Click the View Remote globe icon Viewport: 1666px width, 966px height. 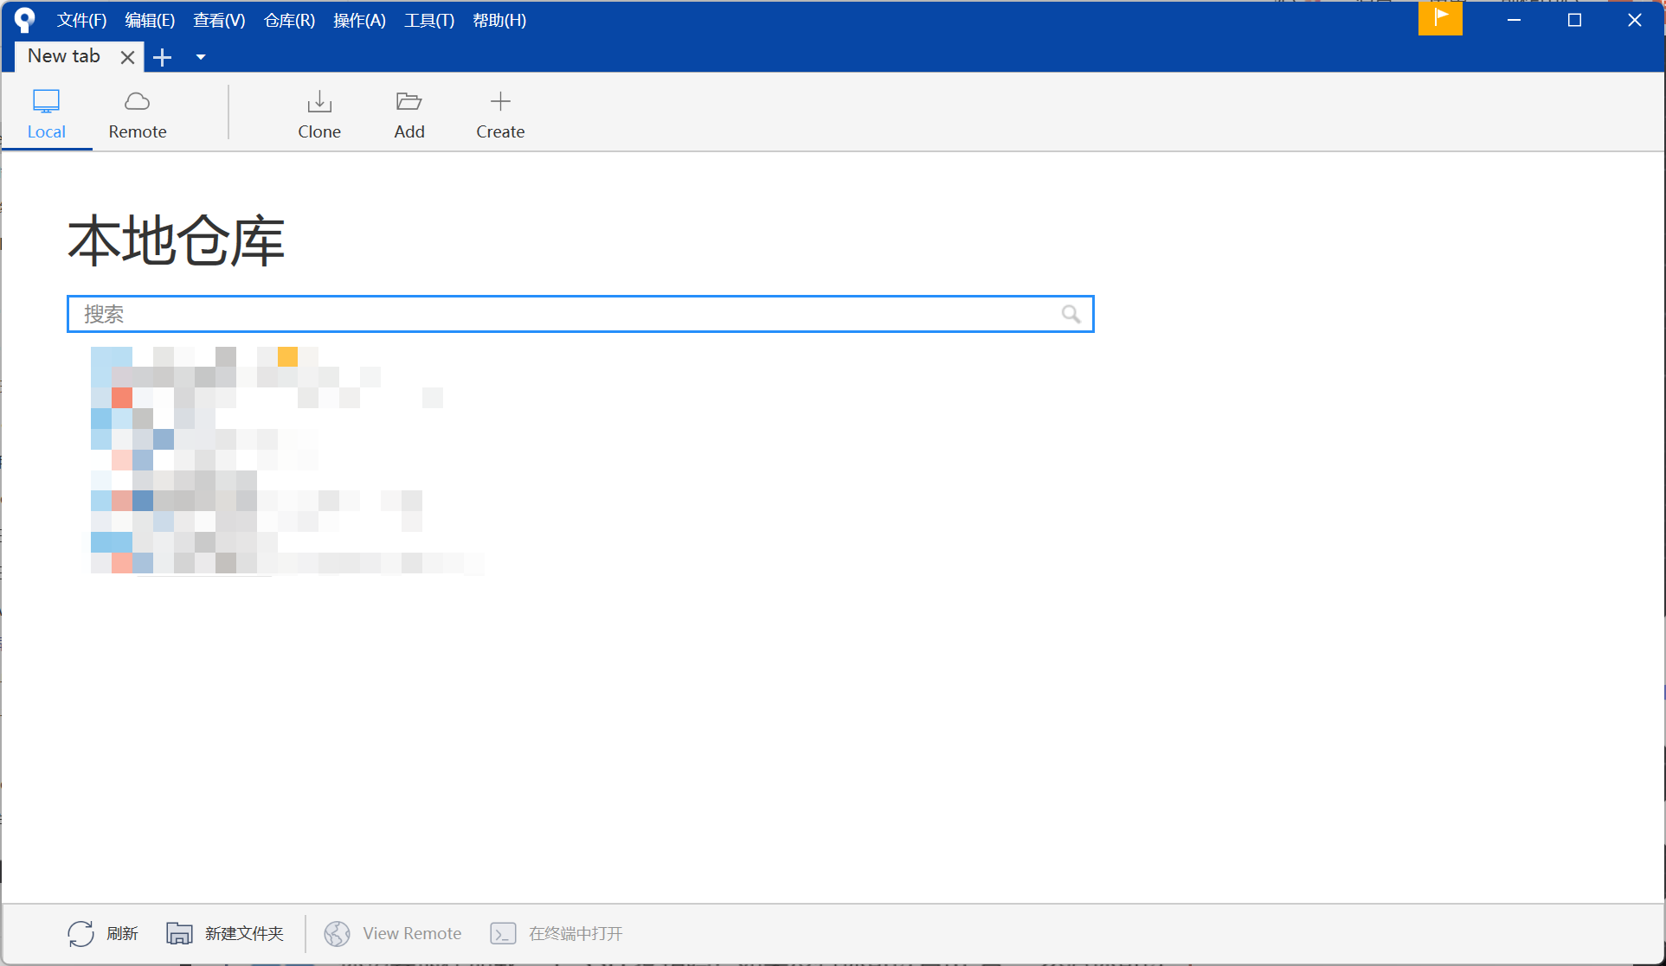tap(337, 933)
